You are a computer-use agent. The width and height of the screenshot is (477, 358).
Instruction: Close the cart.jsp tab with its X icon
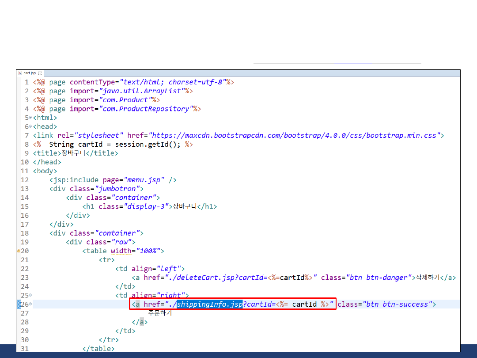point(40,73)
